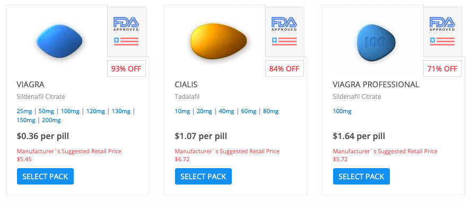Screen dimensions: 471x202
Task: Click the FDA Approved logo on Viagra Professional
Action: [442, 24]
